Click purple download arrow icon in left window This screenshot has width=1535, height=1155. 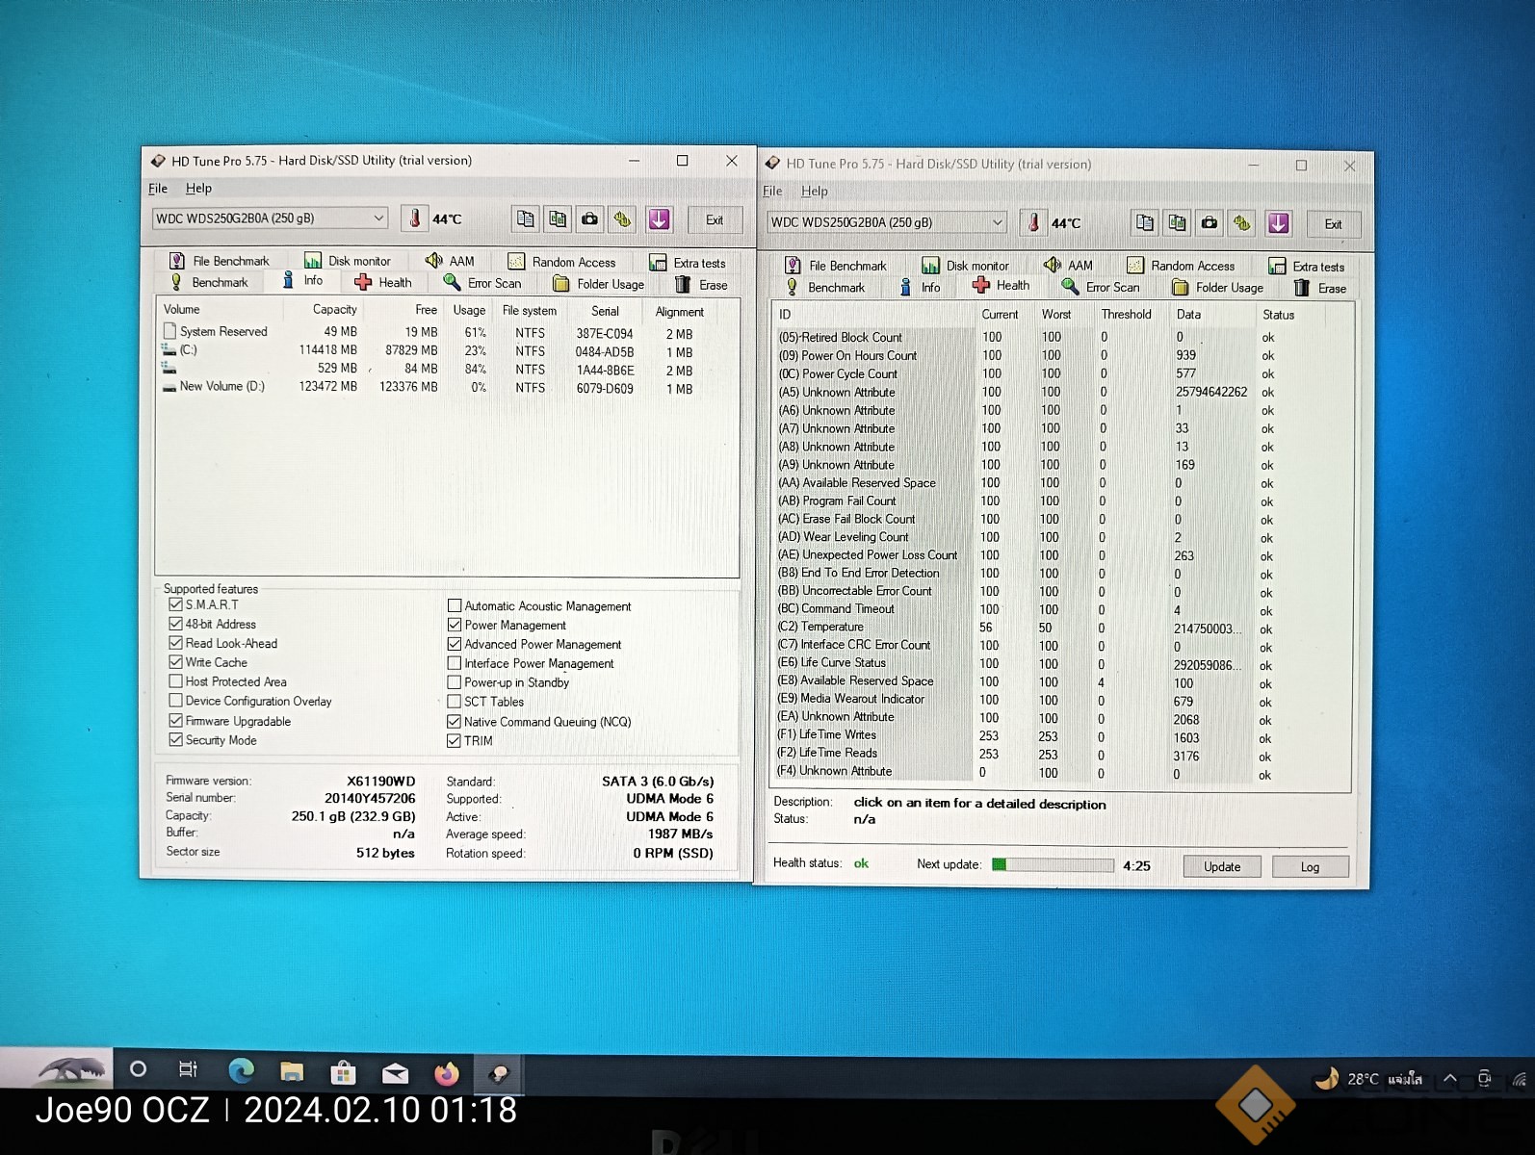pyautogui.click(x=659, y=218)
